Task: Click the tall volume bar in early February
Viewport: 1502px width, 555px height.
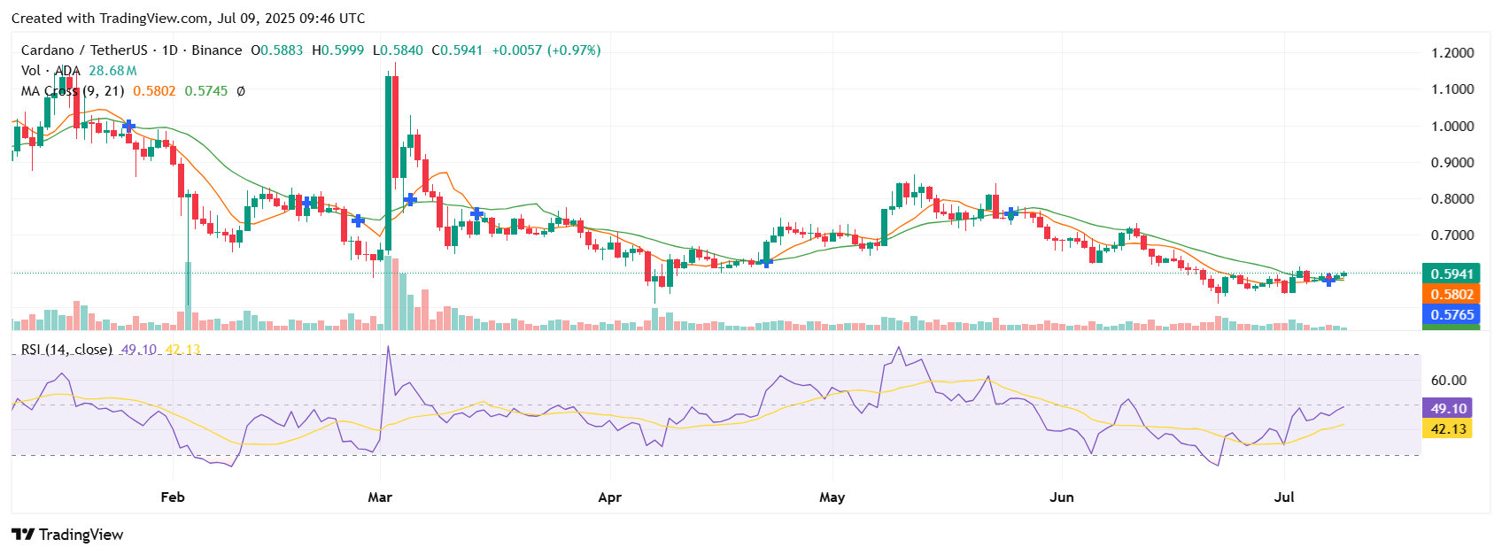Action: (188, 296)
